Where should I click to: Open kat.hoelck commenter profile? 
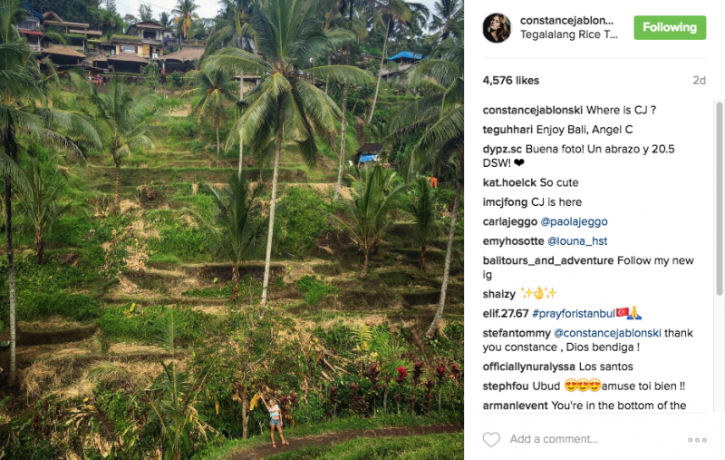510,182
